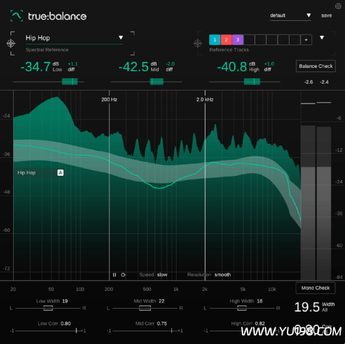Add a reference track with the plus slot
This screenshot has height=344, width=345.
coord(306,39)
